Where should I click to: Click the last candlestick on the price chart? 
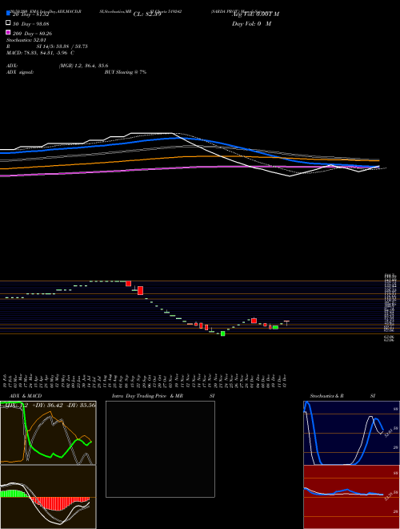(286, 323)
